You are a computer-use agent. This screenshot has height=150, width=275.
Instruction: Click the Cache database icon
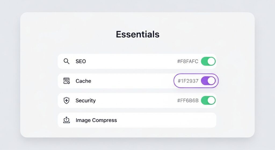point(66,81)
